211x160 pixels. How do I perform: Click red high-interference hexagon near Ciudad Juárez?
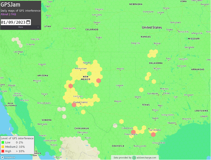74,105
